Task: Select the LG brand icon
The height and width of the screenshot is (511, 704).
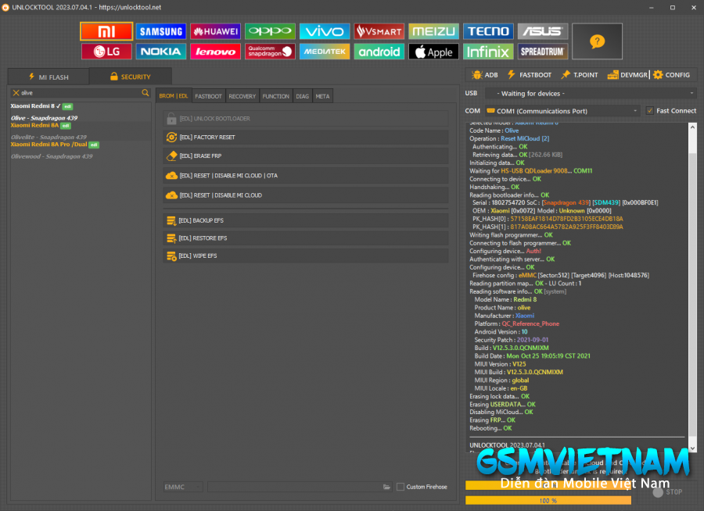Action: coord(106,52)
